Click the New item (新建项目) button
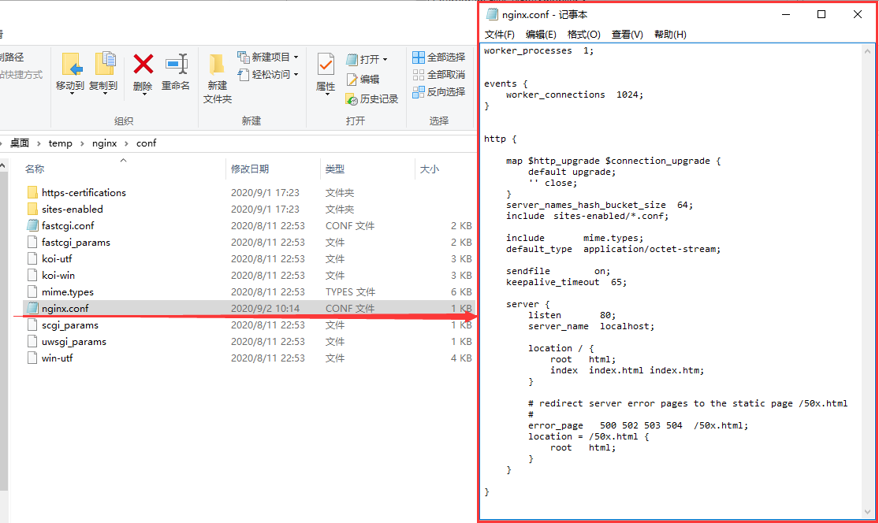Viewport: 879px width, 523px height. tap(267, 57)
